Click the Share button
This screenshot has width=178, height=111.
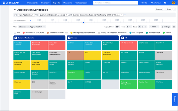(x=169, y=9)
